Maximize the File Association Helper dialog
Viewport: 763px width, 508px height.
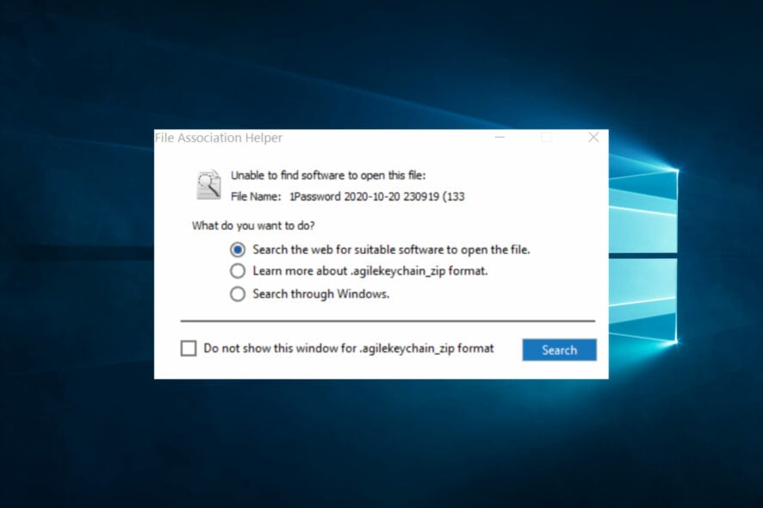[x=546, y=137]
